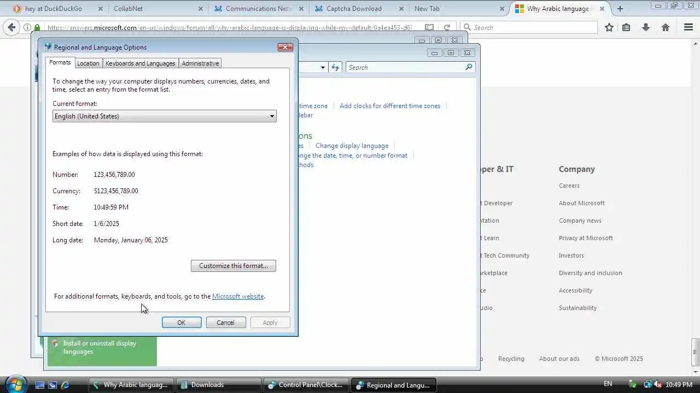Open the downloads arrow icon
The height and width of the screenshot is (393, 700).
646,27
